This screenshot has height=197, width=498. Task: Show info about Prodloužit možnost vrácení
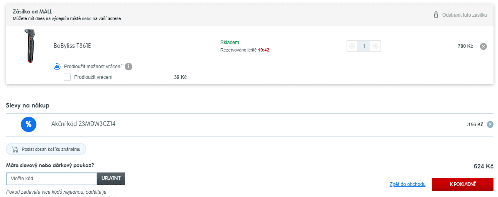128,67
